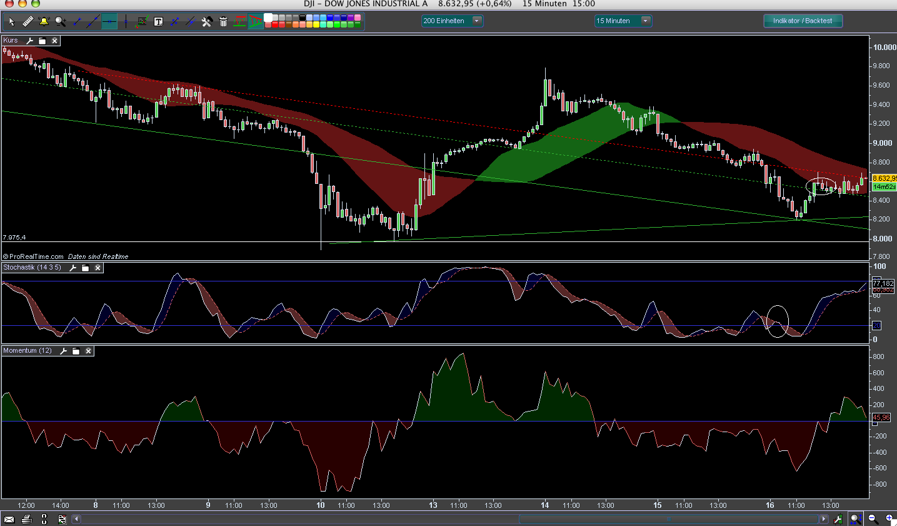This screenshot has height=526, width=897.
Task: Open the alarm bell alert tool
Action: click(44, 21)
